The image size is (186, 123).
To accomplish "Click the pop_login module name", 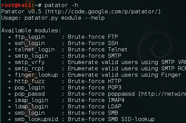I will point(30,88).
